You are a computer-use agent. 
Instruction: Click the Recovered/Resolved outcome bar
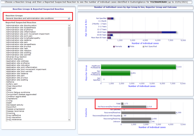tap(148, 112)
